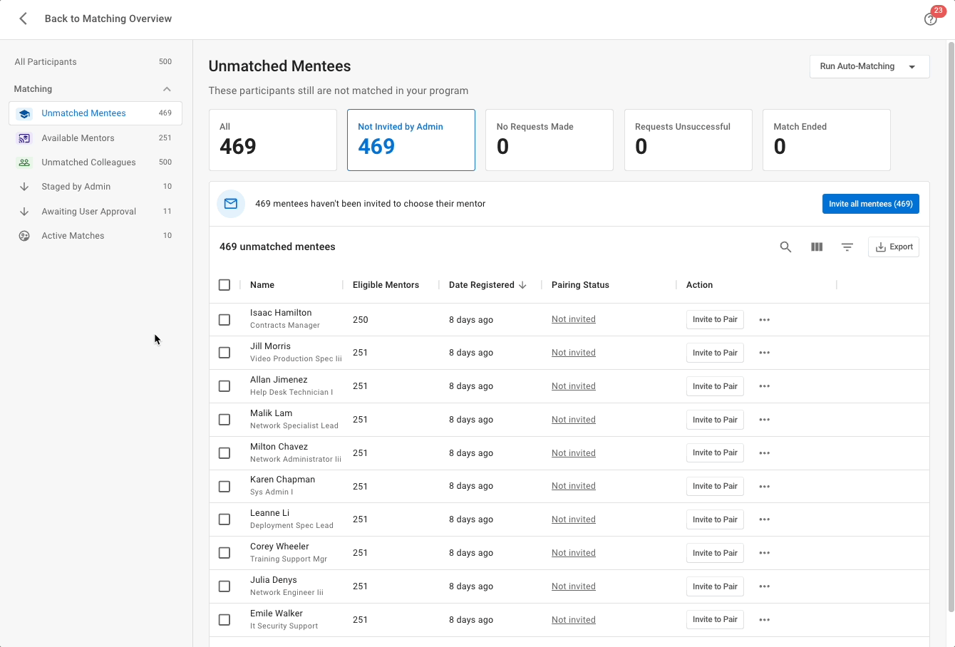955x647 pixels.
Task: Collapse the Matching sidebar section
Action: click(167, 89)
